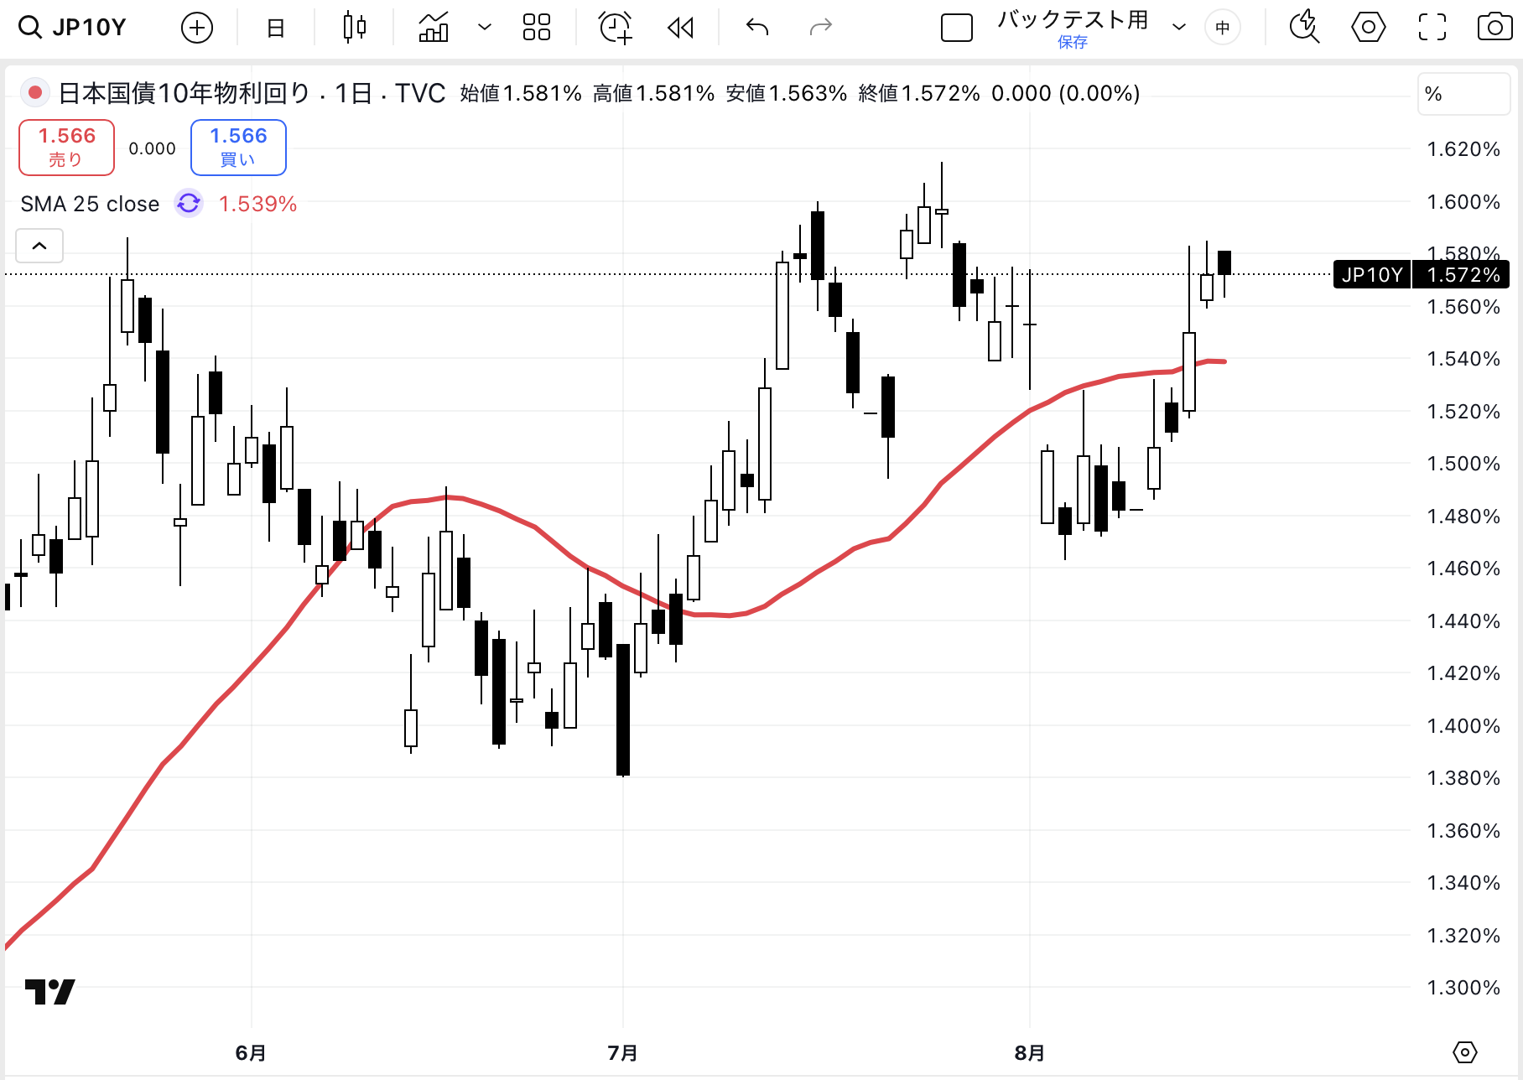This screenshot has width=1523, height=1080.
Task: Open chart settings hexagon icon in toolbar
Action: (x=1368, y=28)
